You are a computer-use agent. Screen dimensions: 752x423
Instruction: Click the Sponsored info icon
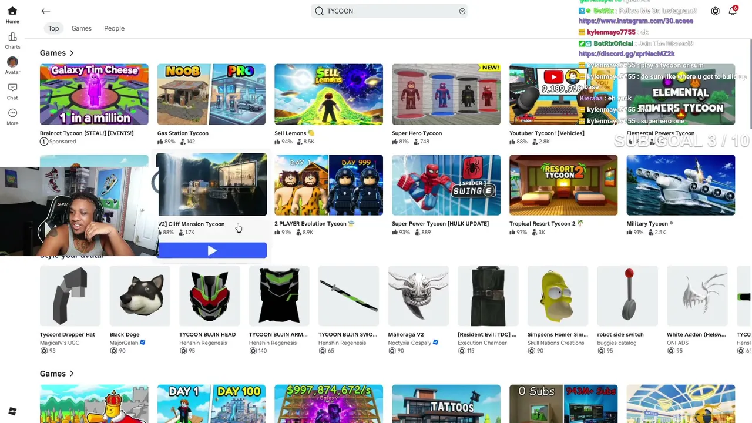[x=43, y=142]
